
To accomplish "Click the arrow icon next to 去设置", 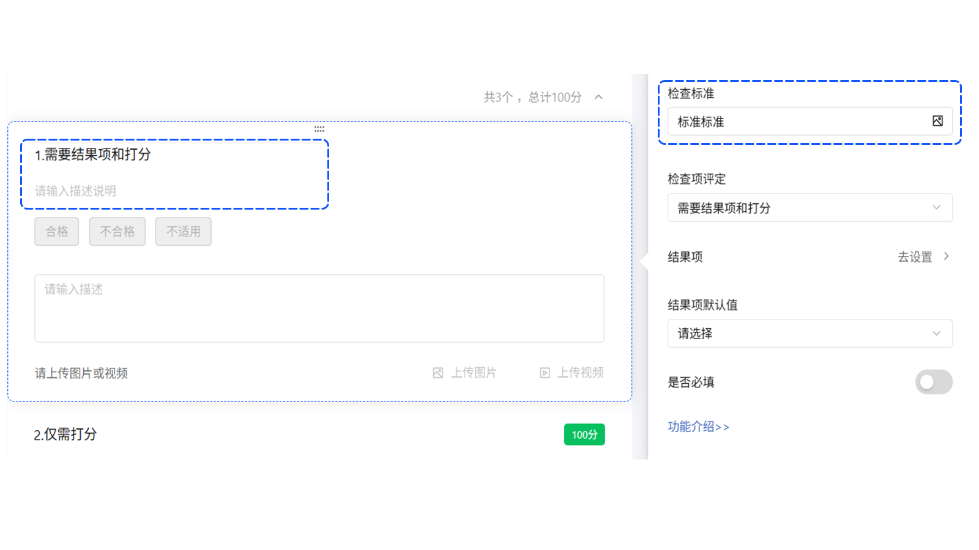I will pyautogui.click(x=945, y=257).
